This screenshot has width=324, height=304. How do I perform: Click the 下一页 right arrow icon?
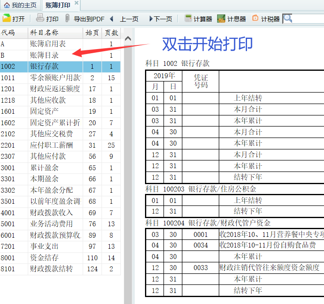[x=151, y=19]
